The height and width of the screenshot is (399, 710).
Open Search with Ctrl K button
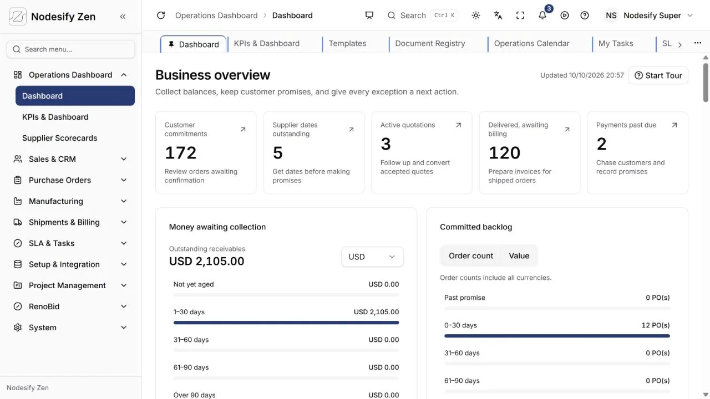[x=422, y=16]
